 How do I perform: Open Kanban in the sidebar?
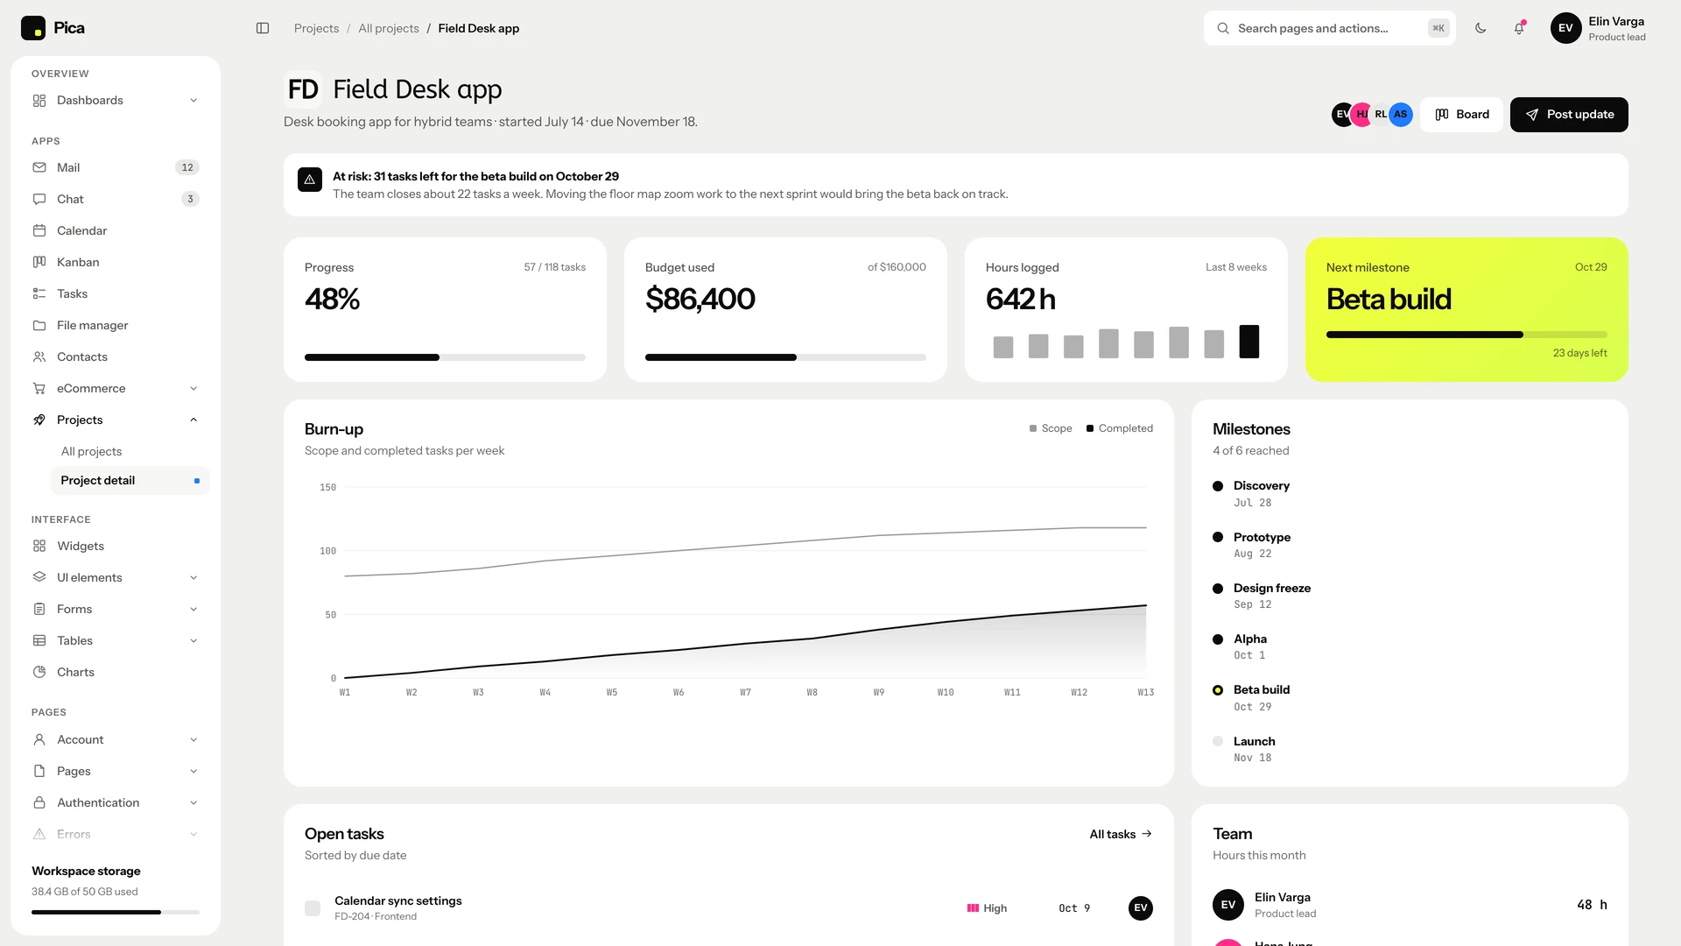(x=116, y=262)
